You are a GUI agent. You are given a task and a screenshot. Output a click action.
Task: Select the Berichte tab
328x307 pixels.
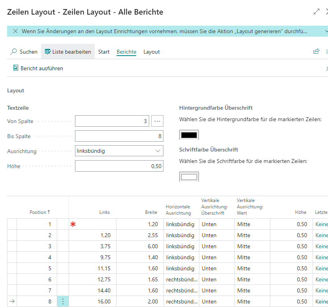point(126,52)
